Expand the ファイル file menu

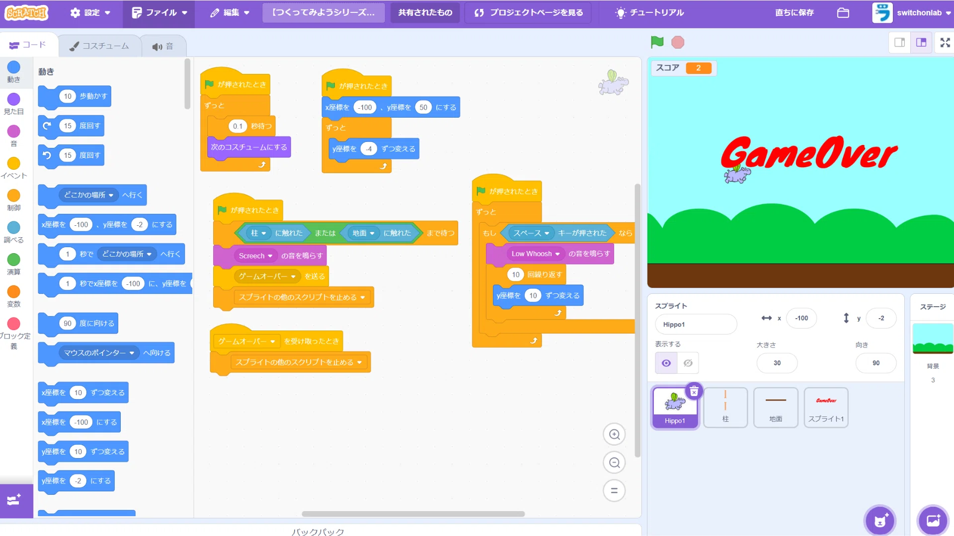[159, 13]
